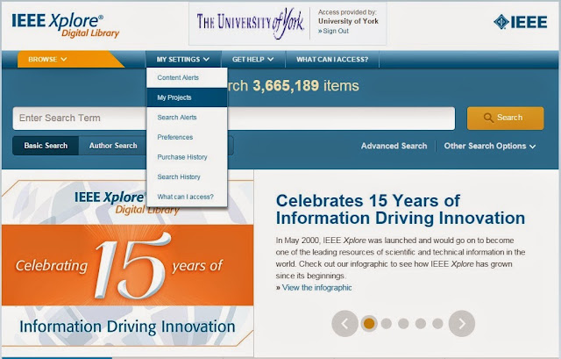The height and width of the screenshot is (359, 561).
Task: Click the Enter Search Term input field
Action: click(x=234, y=118)
